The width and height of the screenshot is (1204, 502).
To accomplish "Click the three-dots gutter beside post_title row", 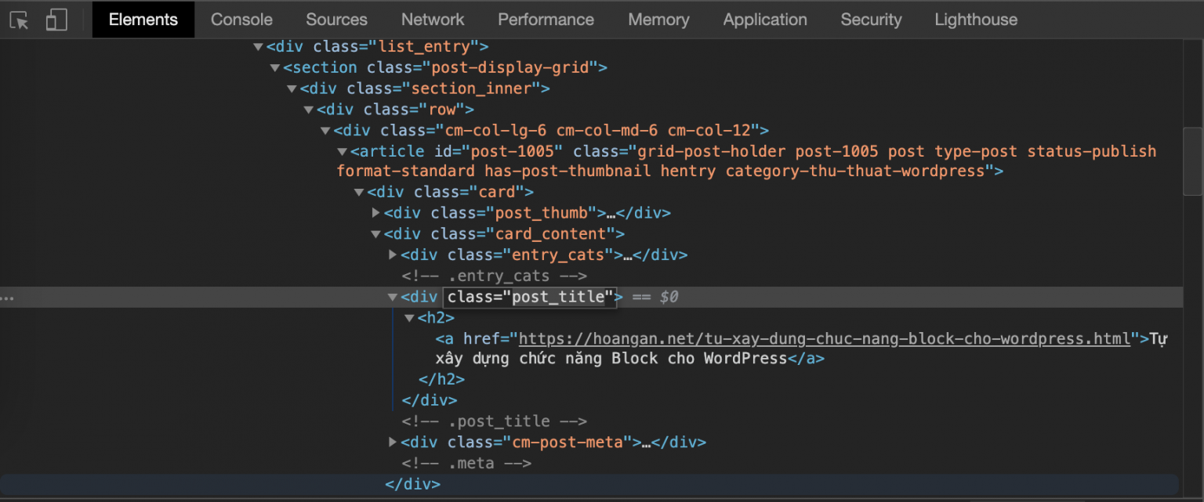I will point(7,298).
